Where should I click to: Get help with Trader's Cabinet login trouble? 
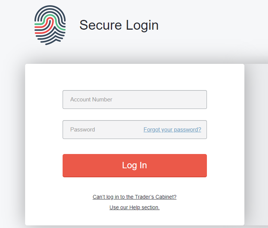[135, 197]
